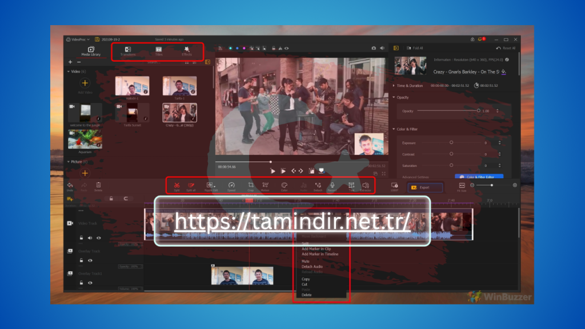Screen dimensions: 585x329
Task: Click the Saturation slider handle
Action: point(451,165)
